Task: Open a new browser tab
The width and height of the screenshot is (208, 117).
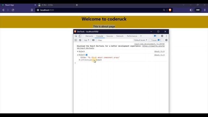Action: point(77,5)
